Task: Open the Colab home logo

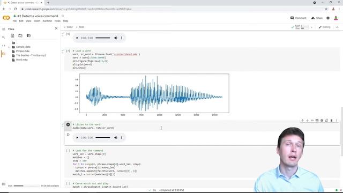Action: [6, 18]
